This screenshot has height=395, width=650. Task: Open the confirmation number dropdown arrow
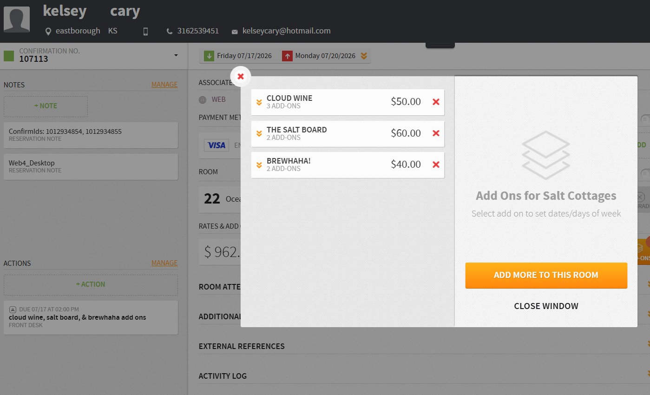point(176,55)
